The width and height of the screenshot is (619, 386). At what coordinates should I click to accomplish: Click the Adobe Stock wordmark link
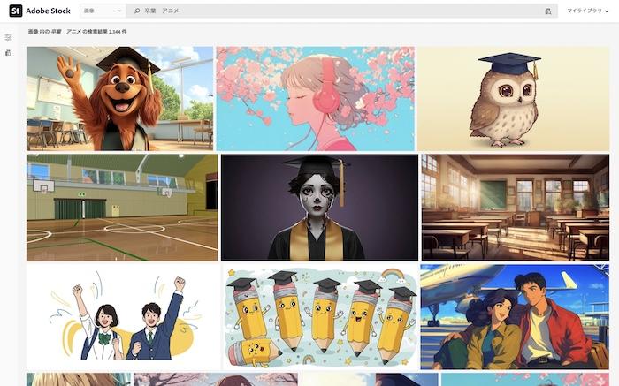(48, 11)
